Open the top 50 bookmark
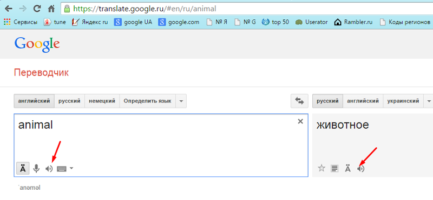 pos(275,22)
